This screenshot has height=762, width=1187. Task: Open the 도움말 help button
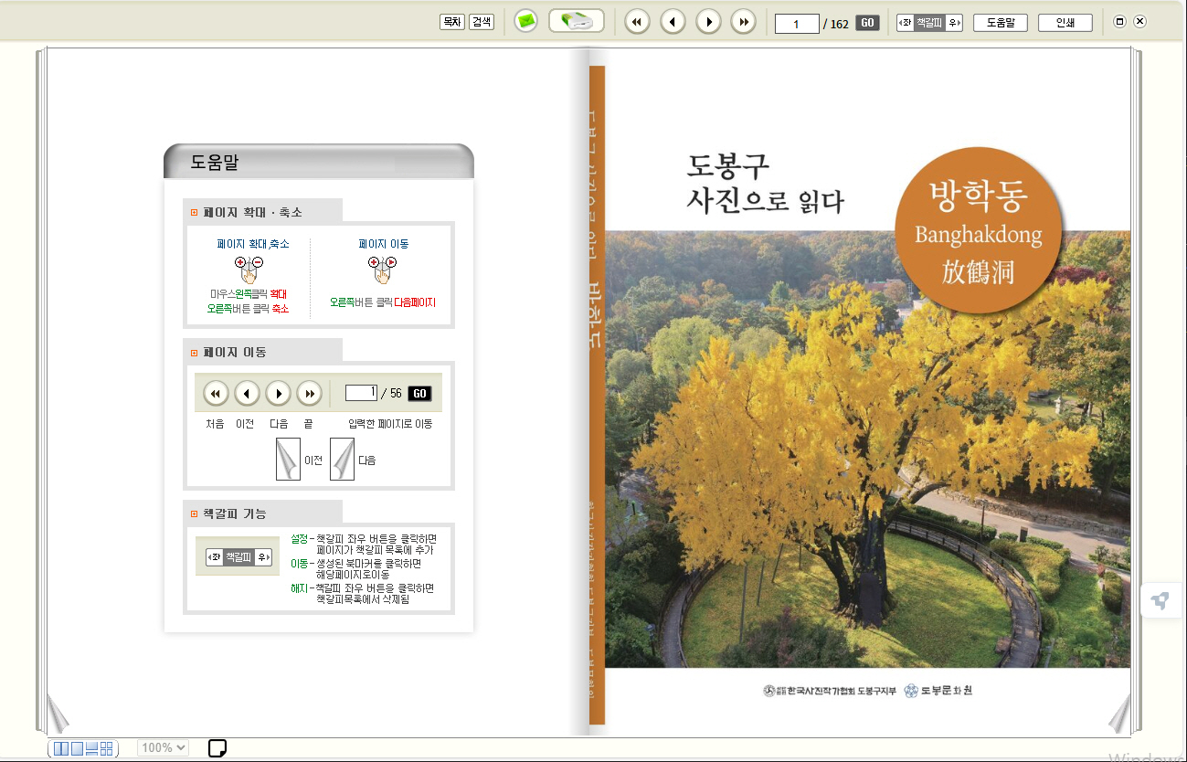click(x=1001, y=23)
